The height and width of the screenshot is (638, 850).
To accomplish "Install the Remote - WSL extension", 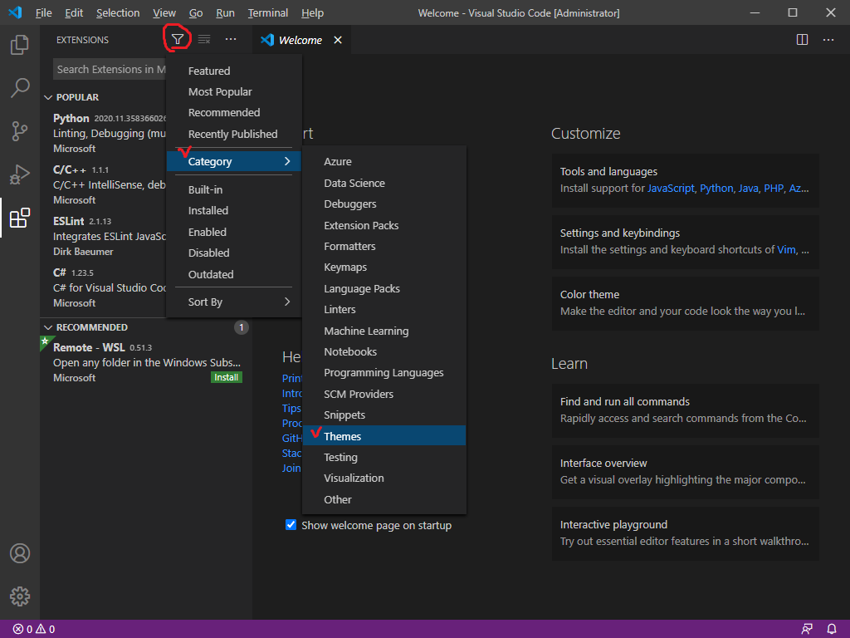I will coord(226,377).
